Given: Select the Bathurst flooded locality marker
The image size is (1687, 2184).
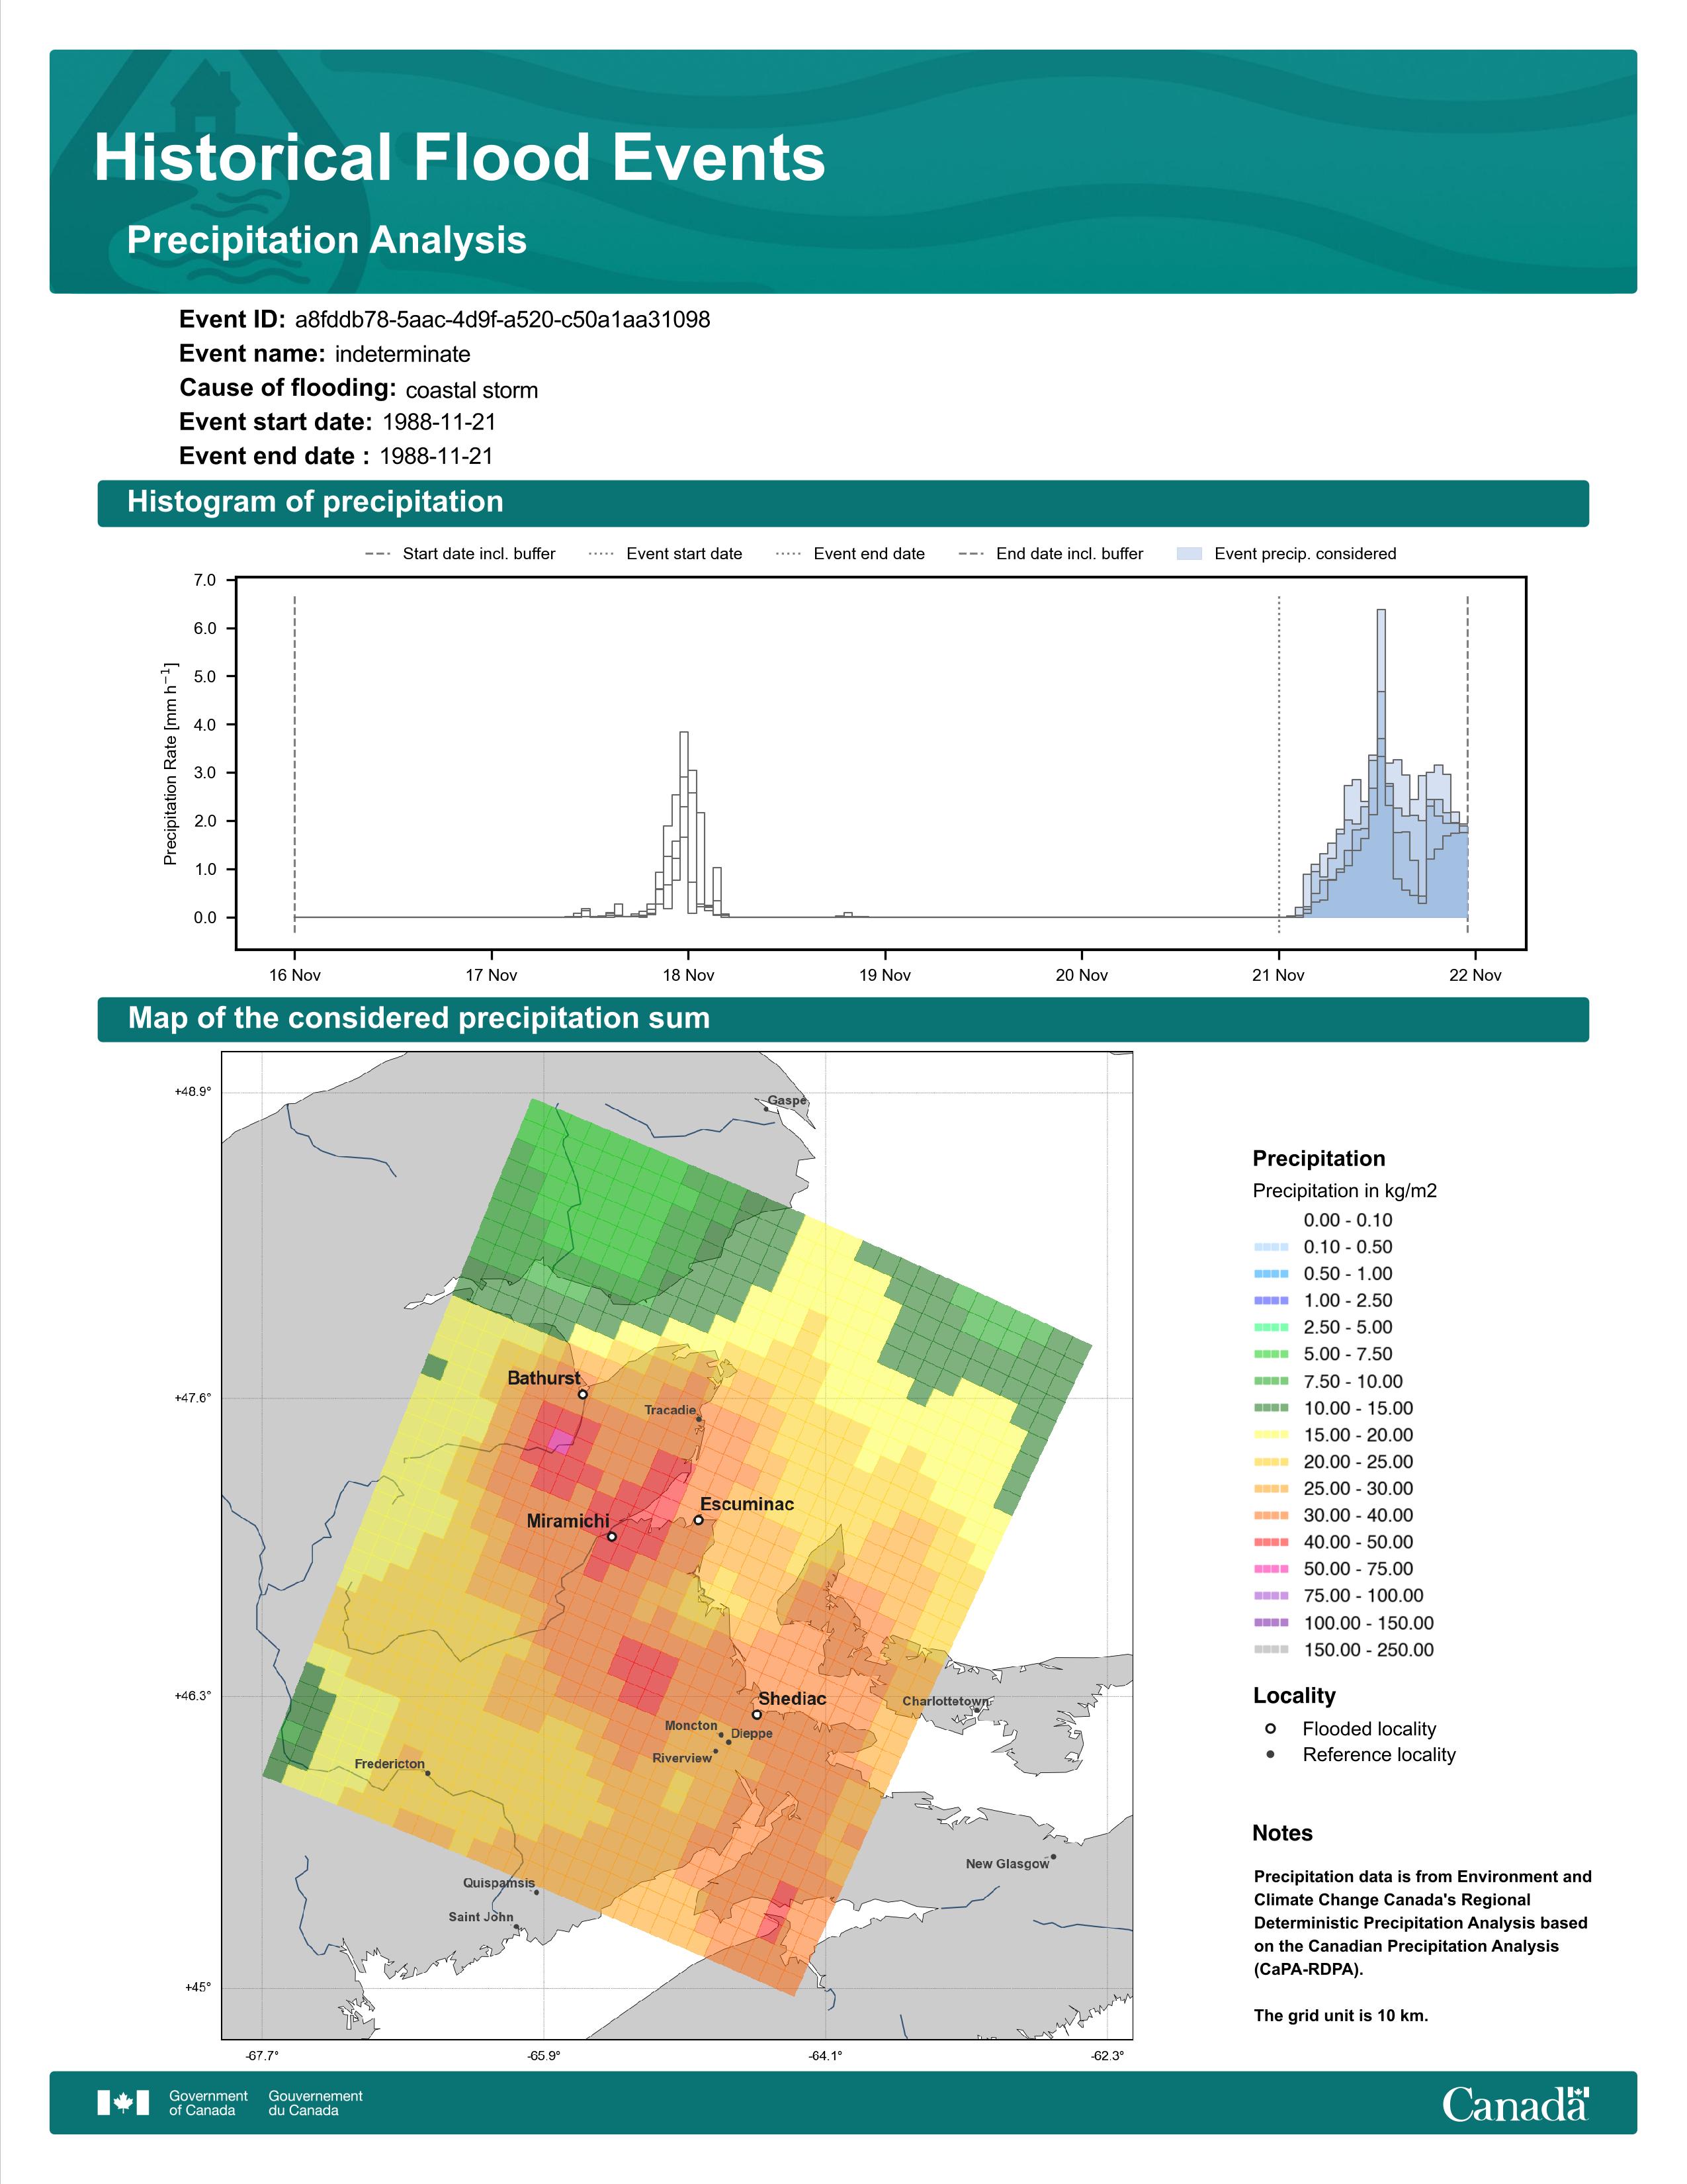Looking at the screenshot, I should click(583, 1394).
